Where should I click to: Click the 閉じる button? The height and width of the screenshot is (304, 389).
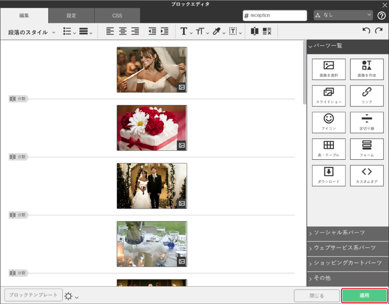(x=316, y=296)
